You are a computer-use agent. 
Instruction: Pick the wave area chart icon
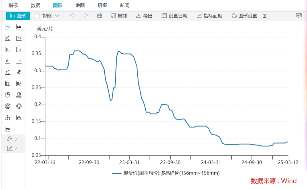(x=8, y=129)
